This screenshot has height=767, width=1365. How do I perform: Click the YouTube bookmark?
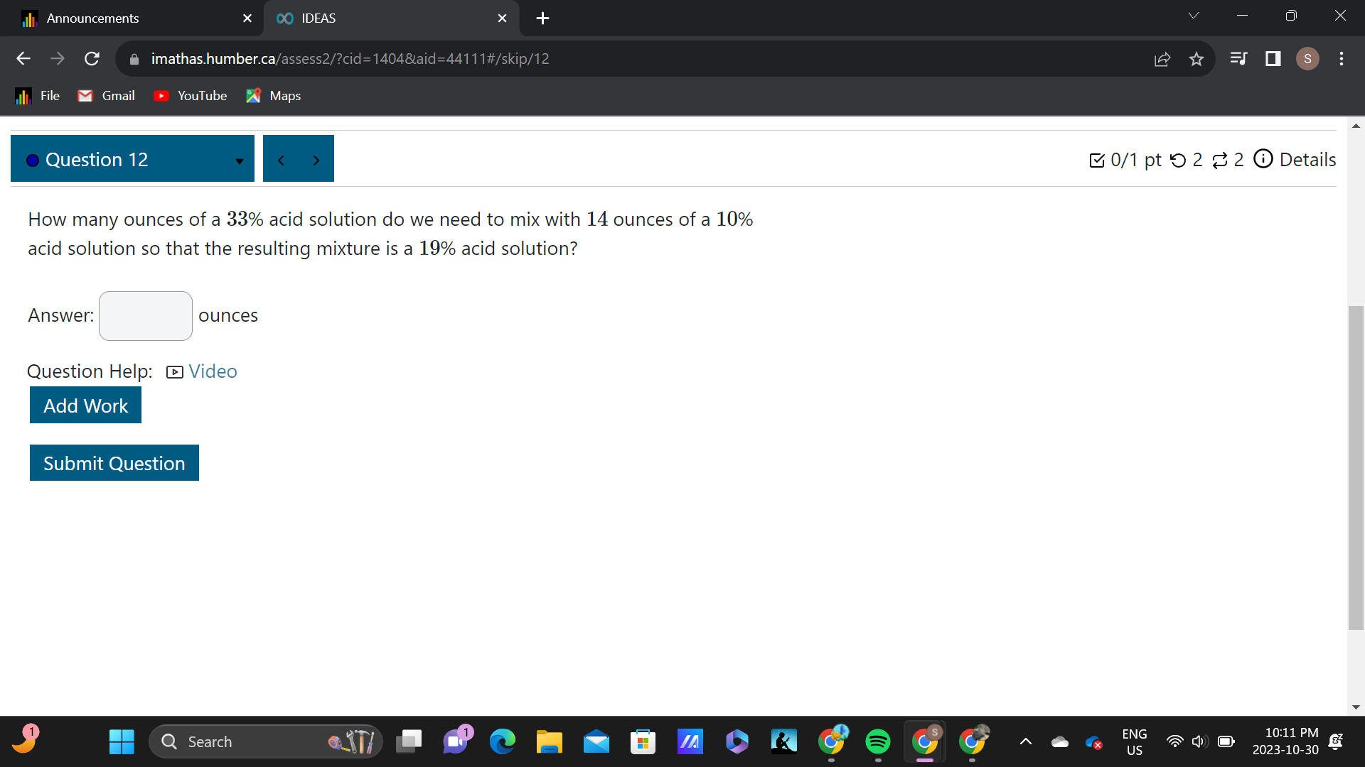coord(191,96)
